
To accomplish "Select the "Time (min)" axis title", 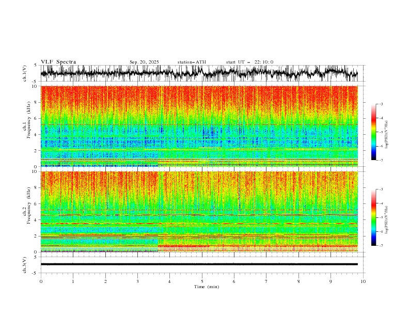I will pyautogui.click(x=207, y=287).
